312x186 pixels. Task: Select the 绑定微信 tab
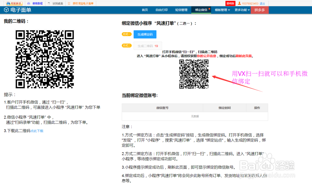tap(201, 10)
